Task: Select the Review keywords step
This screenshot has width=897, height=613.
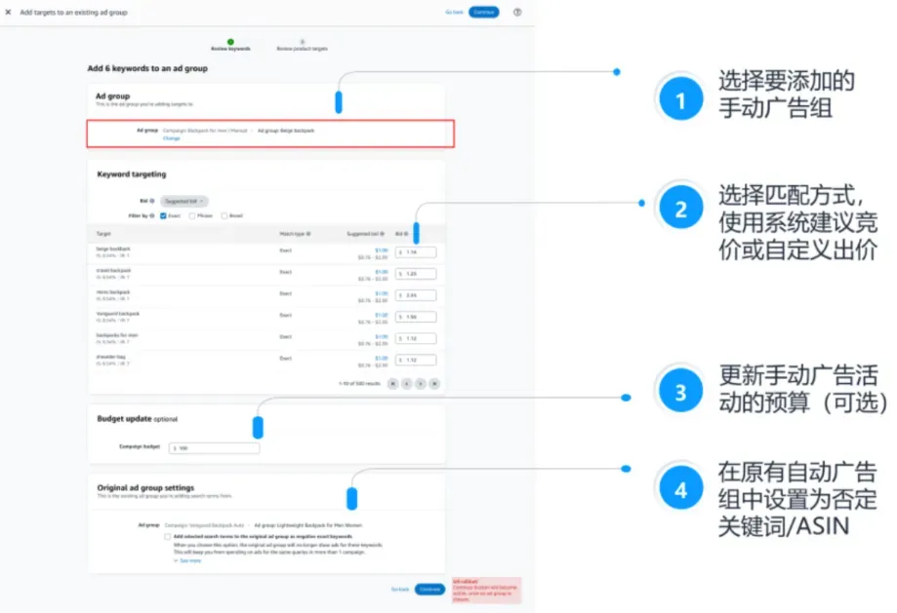Action: (230, 45)
